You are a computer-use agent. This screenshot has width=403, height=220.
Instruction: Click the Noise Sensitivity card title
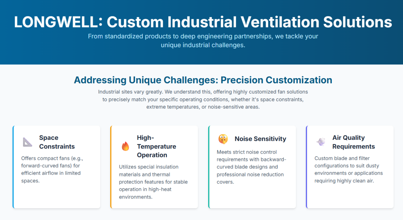click(x=260, y=139)
